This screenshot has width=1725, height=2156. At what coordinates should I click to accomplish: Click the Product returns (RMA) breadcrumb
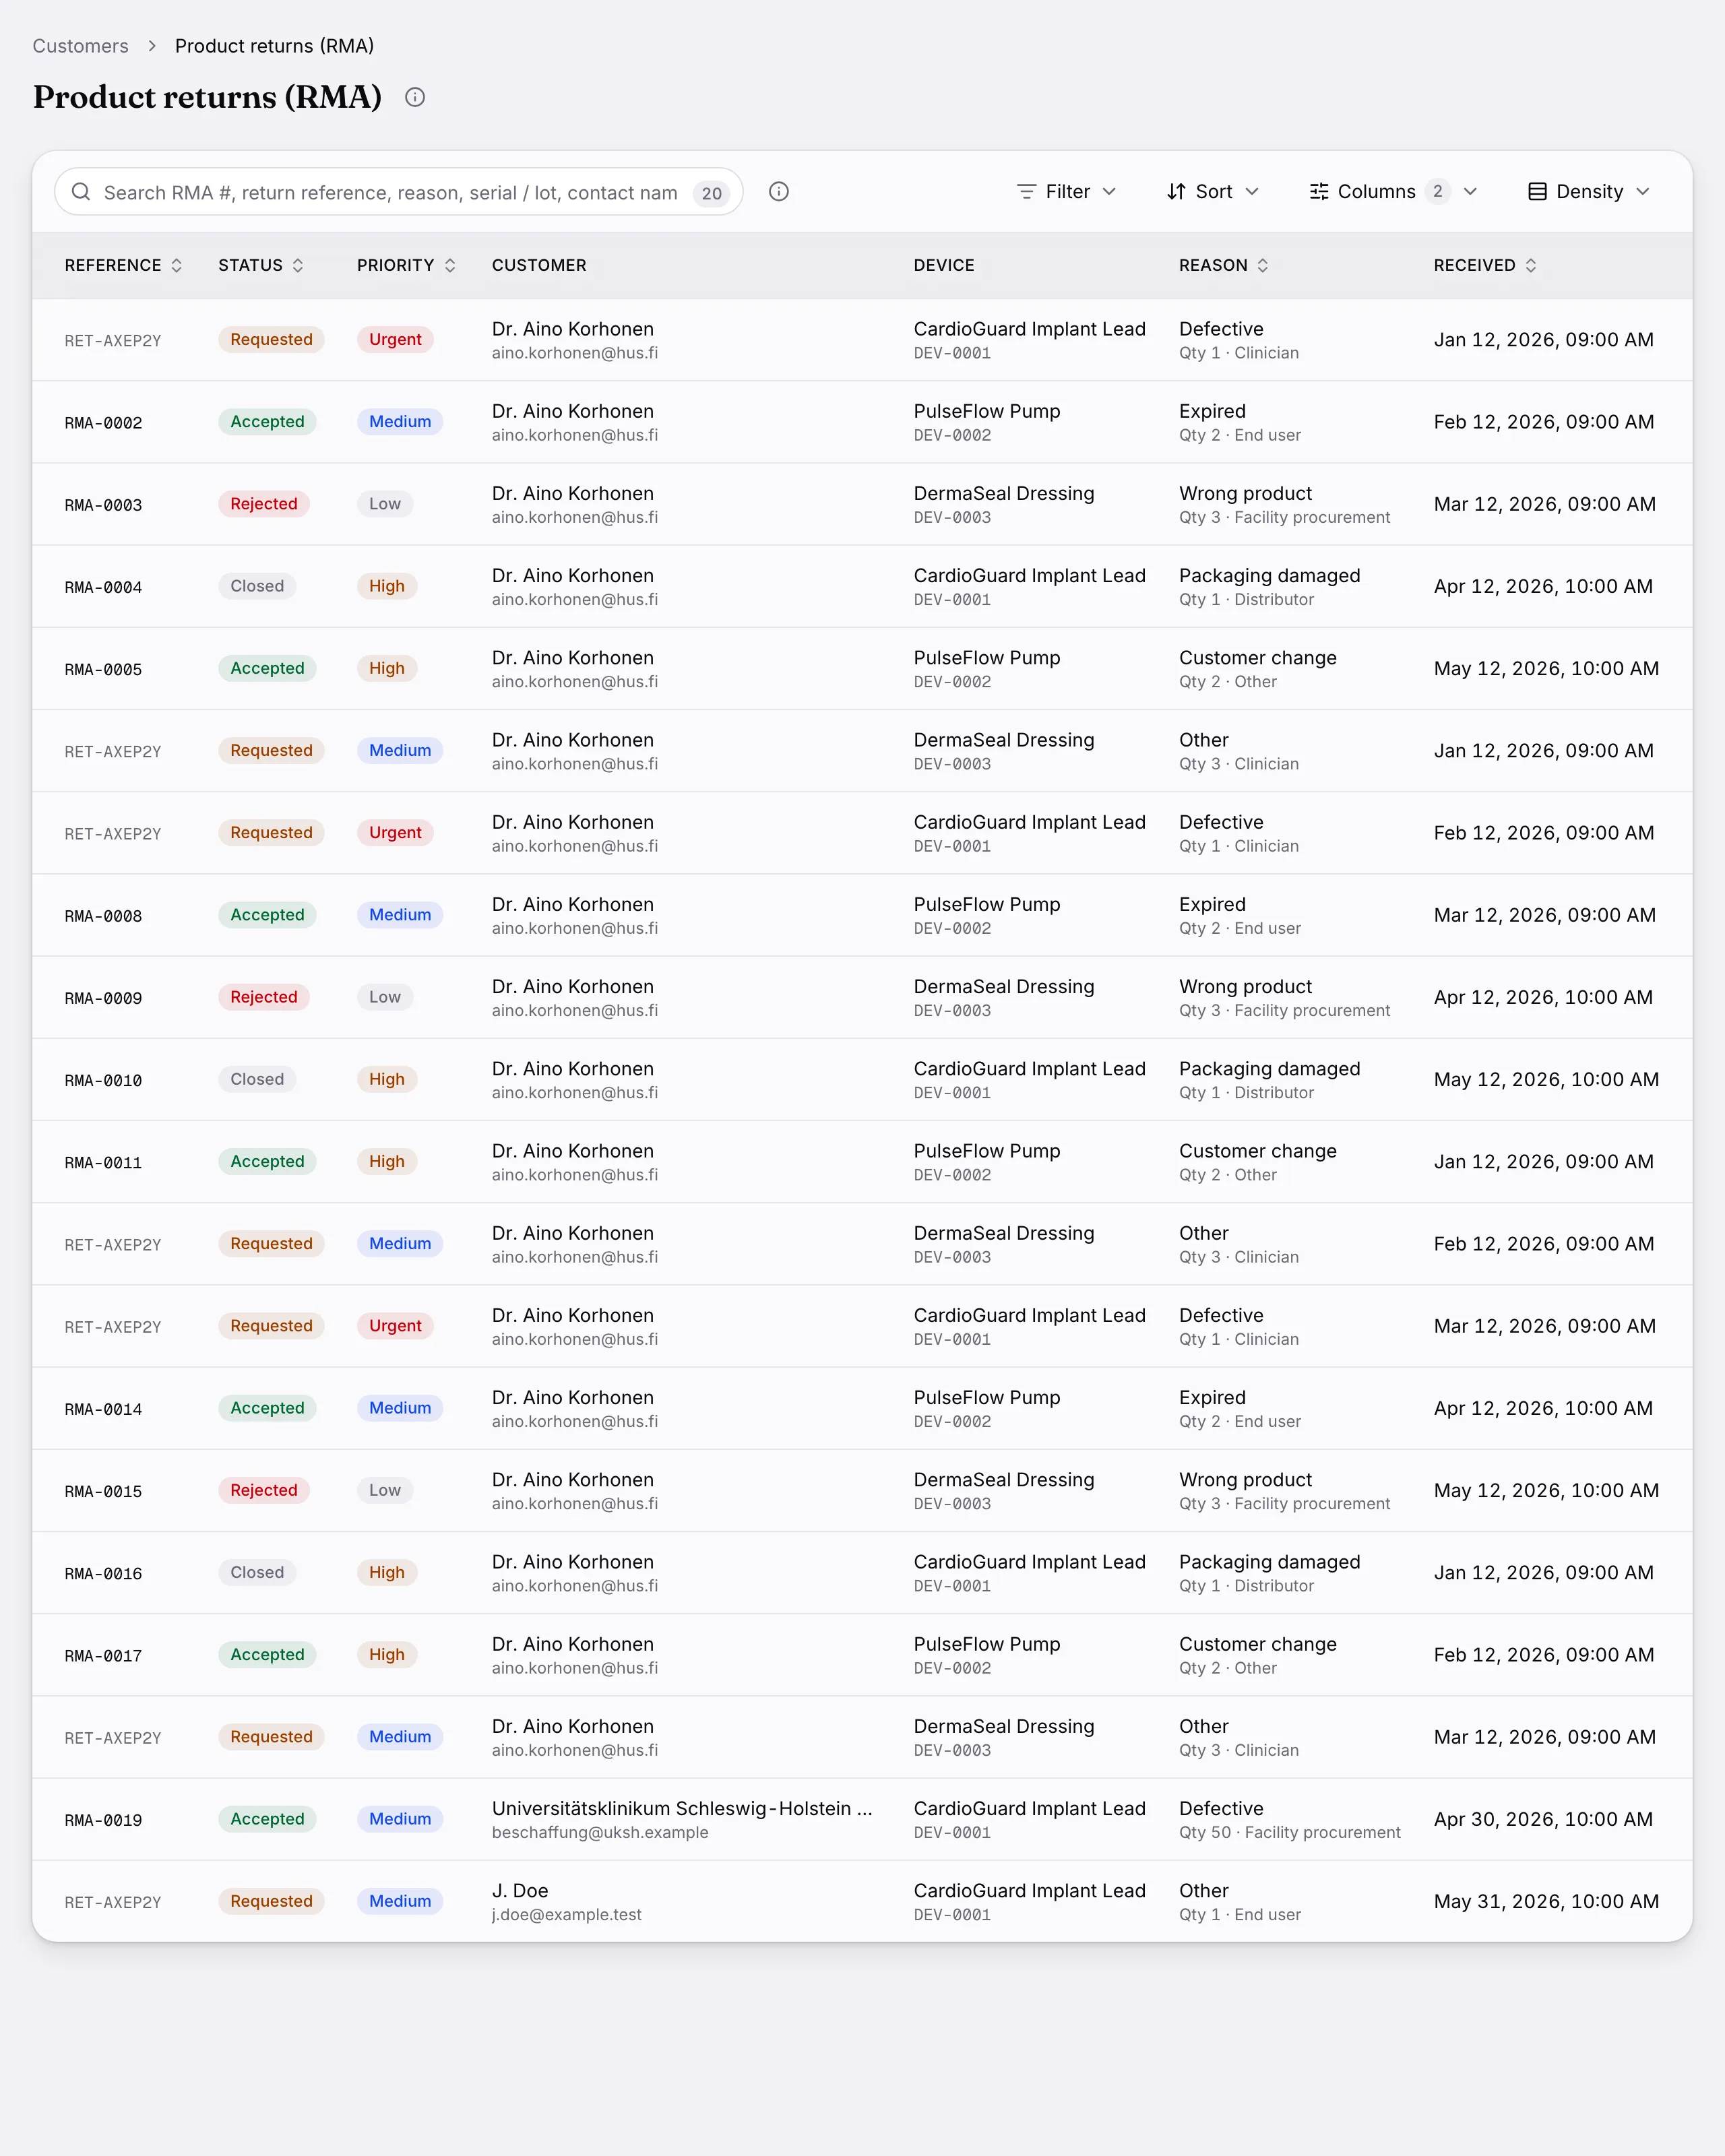point(275,46)
